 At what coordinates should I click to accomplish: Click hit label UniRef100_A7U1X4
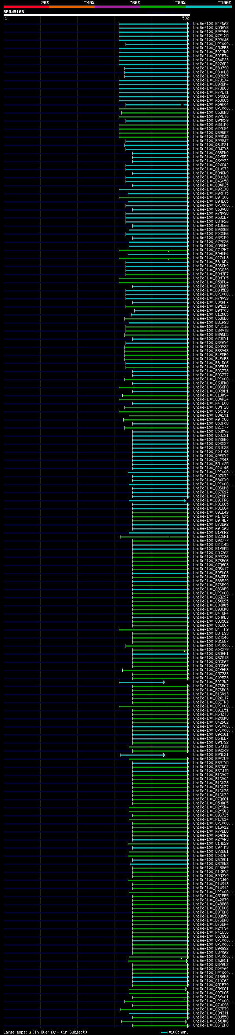[210, 80]
